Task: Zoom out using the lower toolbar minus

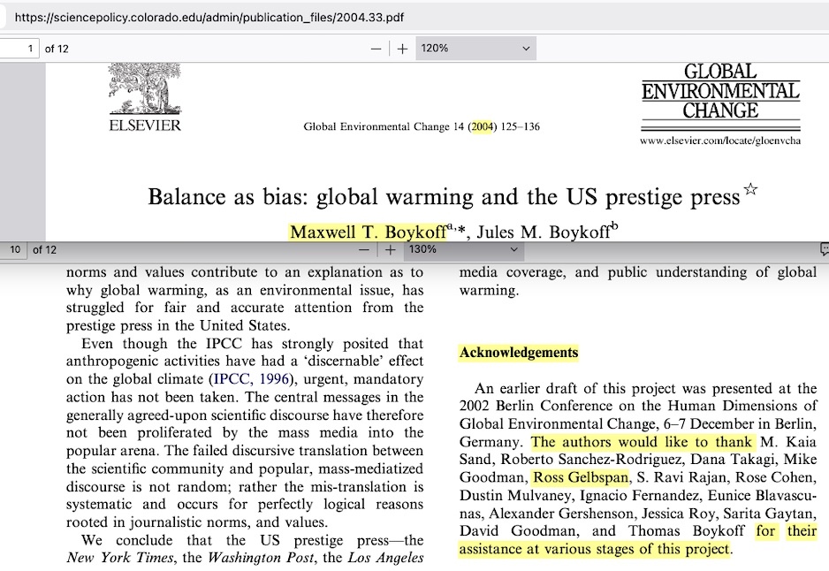Action: (x=365, y=250)
